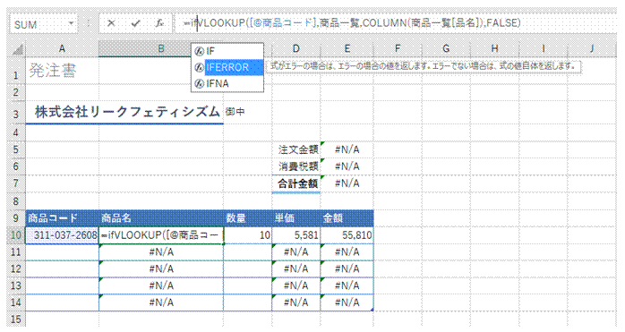Click the #N/A value next to 消費税額
Image resolution: width=625 pixels, height=332 pixels.
347,166
